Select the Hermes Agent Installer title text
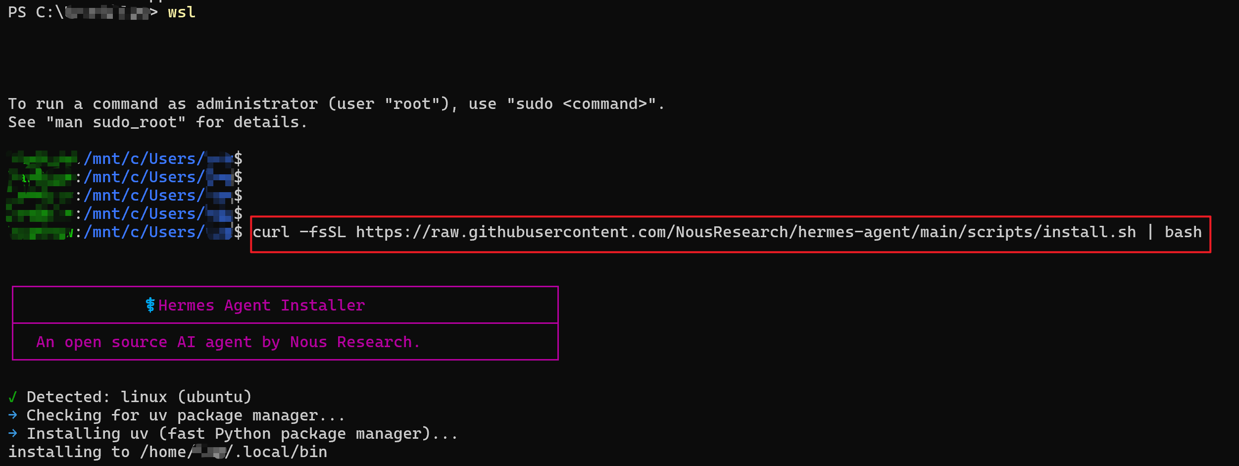Viewport: 1239px width, 466px height. (261, 306)
